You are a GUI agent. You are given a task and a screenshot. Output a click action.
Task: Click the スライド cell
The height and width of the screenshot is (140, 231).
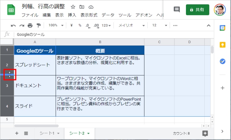35,106
